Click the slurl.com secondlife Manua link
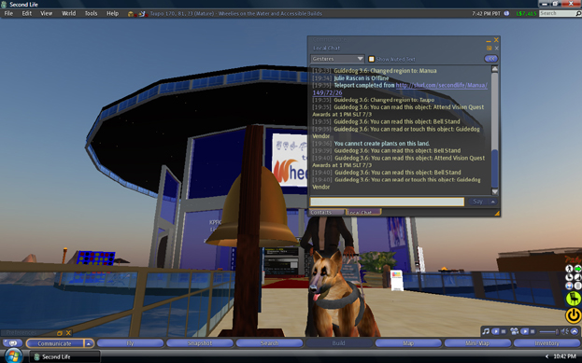The height and width of the screenshot is (363, 582). pos(441,85)
